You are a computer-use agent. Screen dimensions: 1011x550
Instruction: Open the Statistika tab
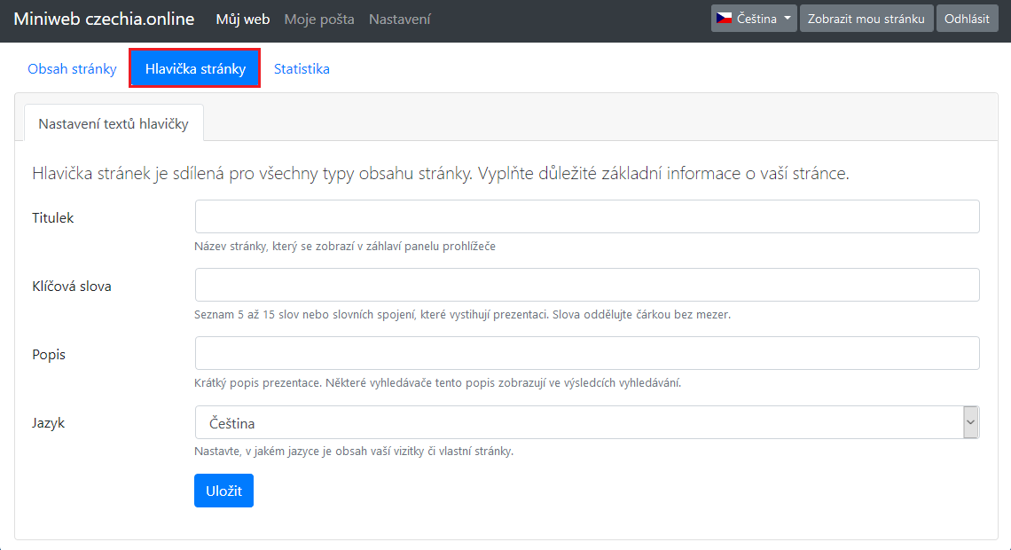302,69
